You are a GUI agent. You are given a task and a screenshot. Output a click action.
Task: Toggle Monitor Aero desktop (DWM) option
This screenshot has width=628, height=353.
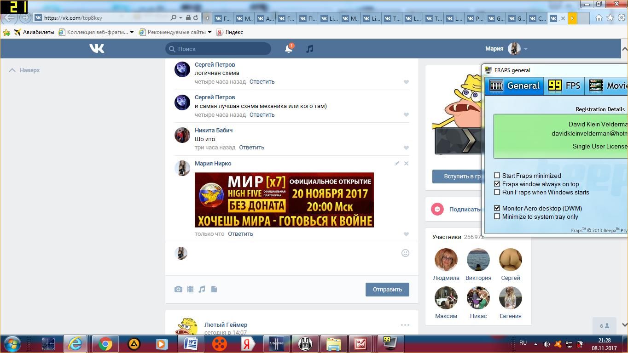pos(497,208)
